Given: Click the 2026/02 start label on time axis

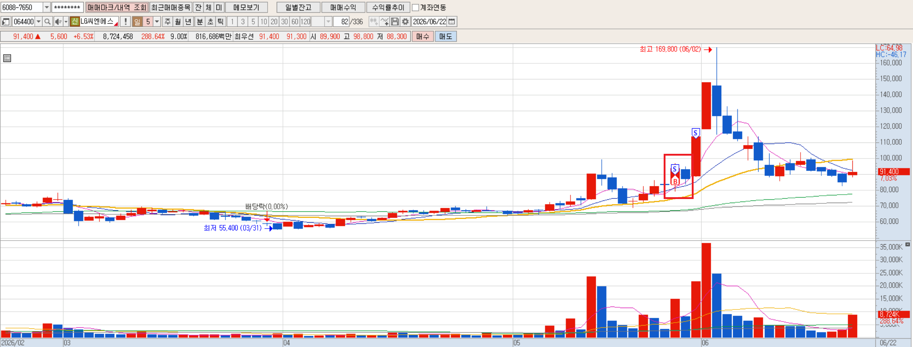Looking at the screenshot, I should tap(13, 343).
